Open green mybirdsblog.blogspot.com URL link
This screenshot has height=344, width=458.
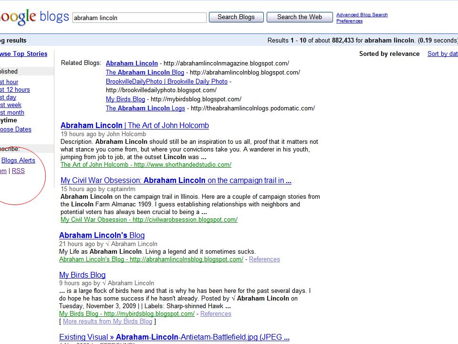tap(127, 313)
